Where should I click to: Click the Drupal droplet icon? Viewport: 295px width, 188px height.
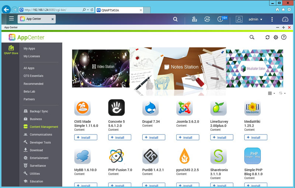[150, 108]
